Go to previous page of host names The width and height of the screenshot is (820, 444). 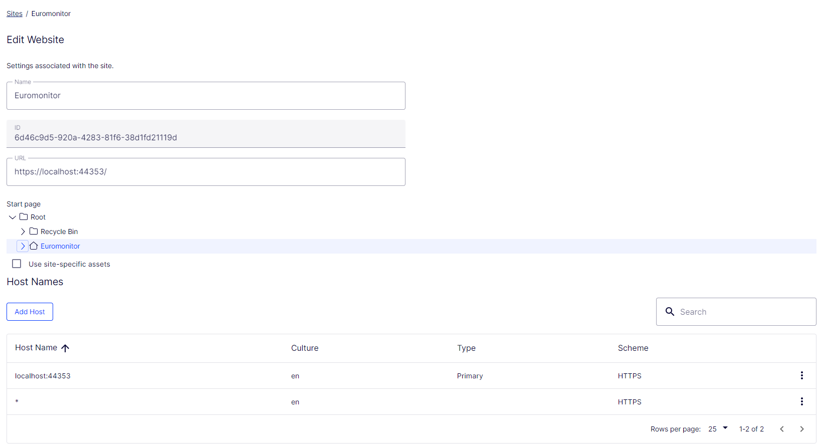[x=781, y=429]
